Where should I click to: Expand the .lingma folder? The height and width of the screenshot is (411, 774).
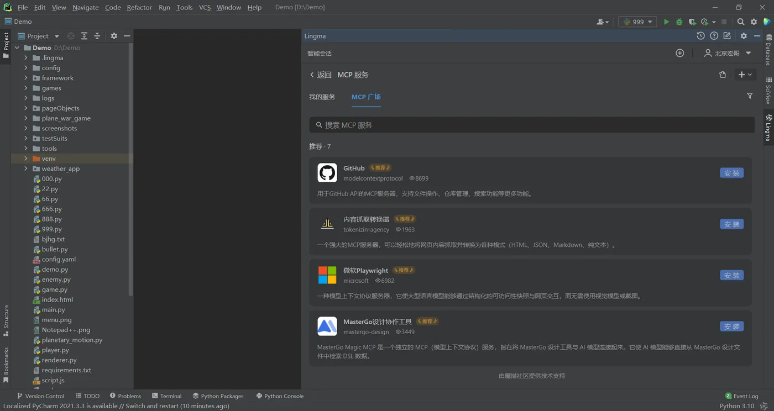pyautogui.click(x=25, y=57)
